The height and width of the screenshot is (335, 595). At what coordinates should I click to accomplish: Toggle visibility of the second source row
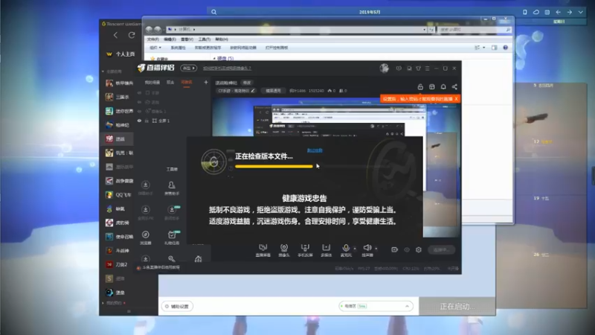pos(139,102)
